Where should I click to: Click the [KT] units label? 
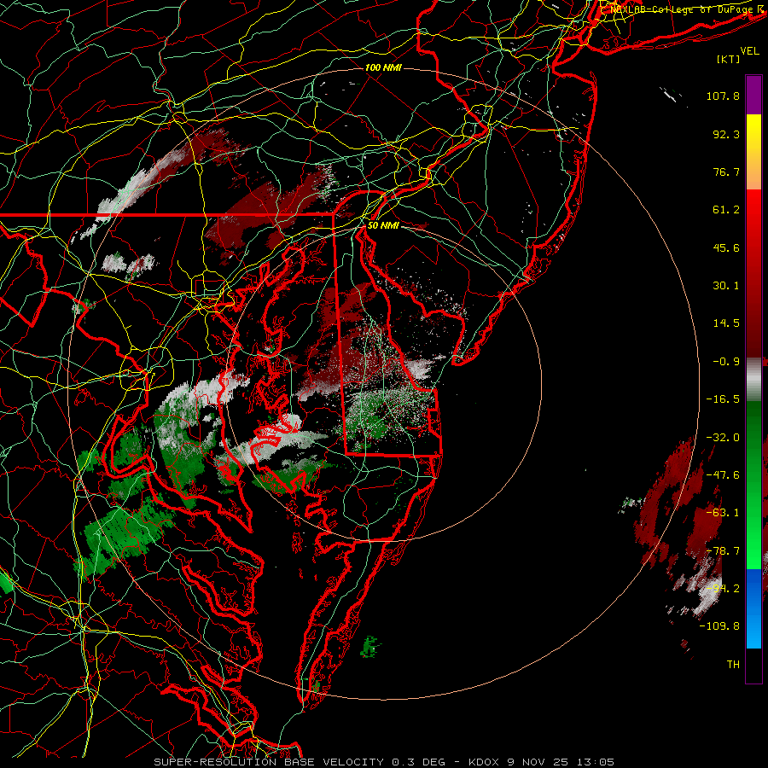pos(729,59)
